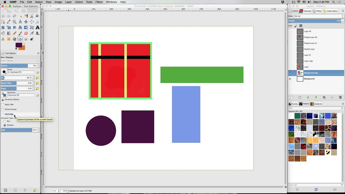
Task: Select the Eraser tool
Action: (26, 33)
